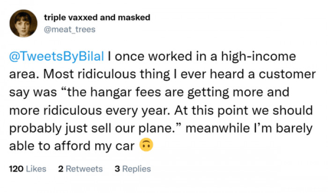
Task: View the 120 Likes list
Action: click(28, 169)
